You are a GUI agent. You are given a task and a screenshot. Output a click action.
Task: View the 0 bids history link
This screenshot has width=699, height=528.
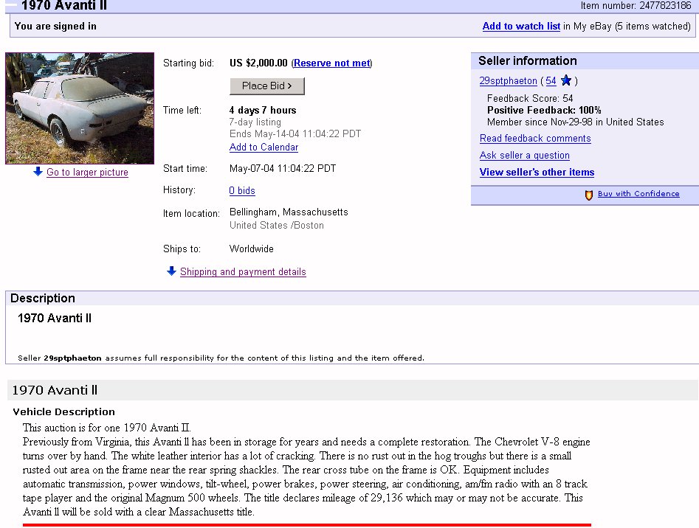242,190
